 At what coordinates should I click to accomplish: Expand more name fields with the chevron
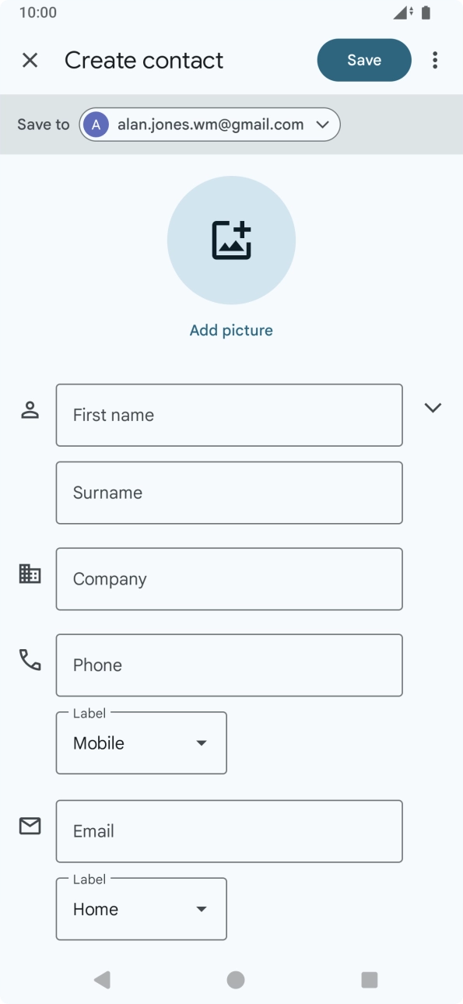[x=433, y=407]
